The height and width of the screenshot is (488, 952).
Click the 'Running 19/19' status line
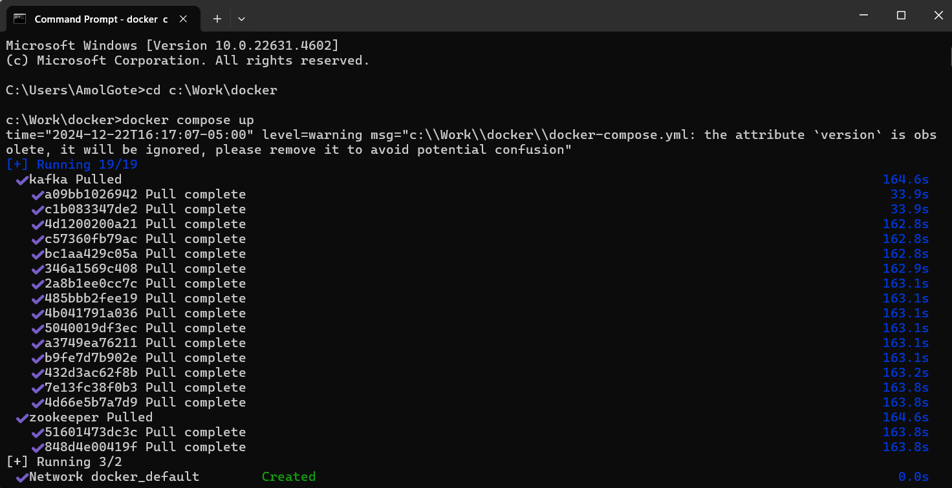click(x=72, y=165)
